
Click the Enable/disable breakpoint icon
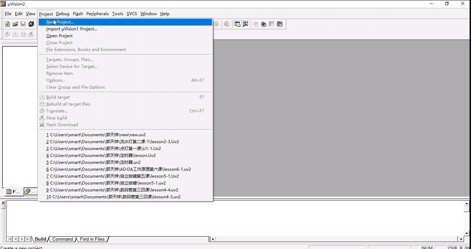(272, 24)
